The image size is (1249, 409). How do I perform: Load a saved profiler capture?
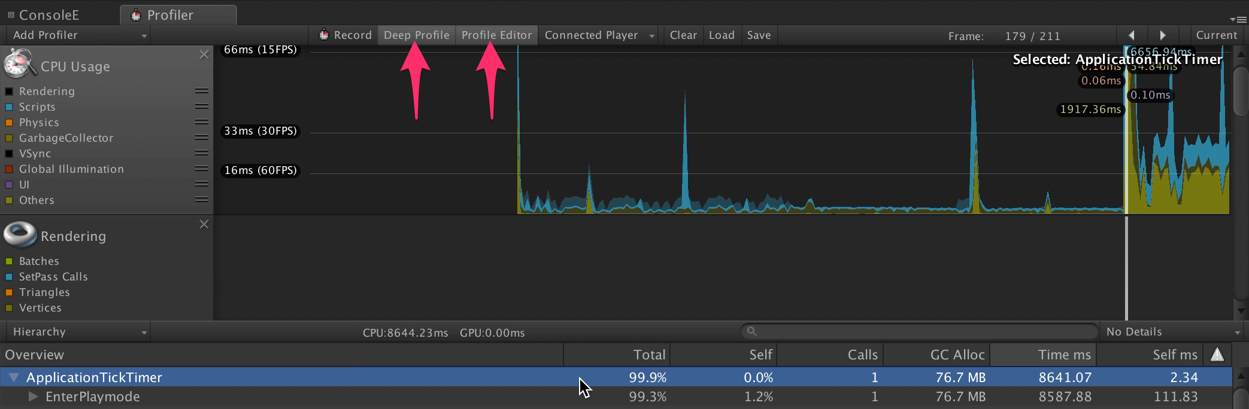click(x=721, y=35)
